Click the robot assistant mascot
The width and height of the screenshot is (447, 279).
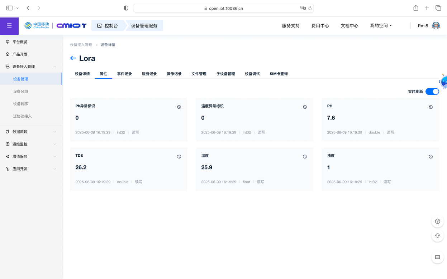pos(443,82)
